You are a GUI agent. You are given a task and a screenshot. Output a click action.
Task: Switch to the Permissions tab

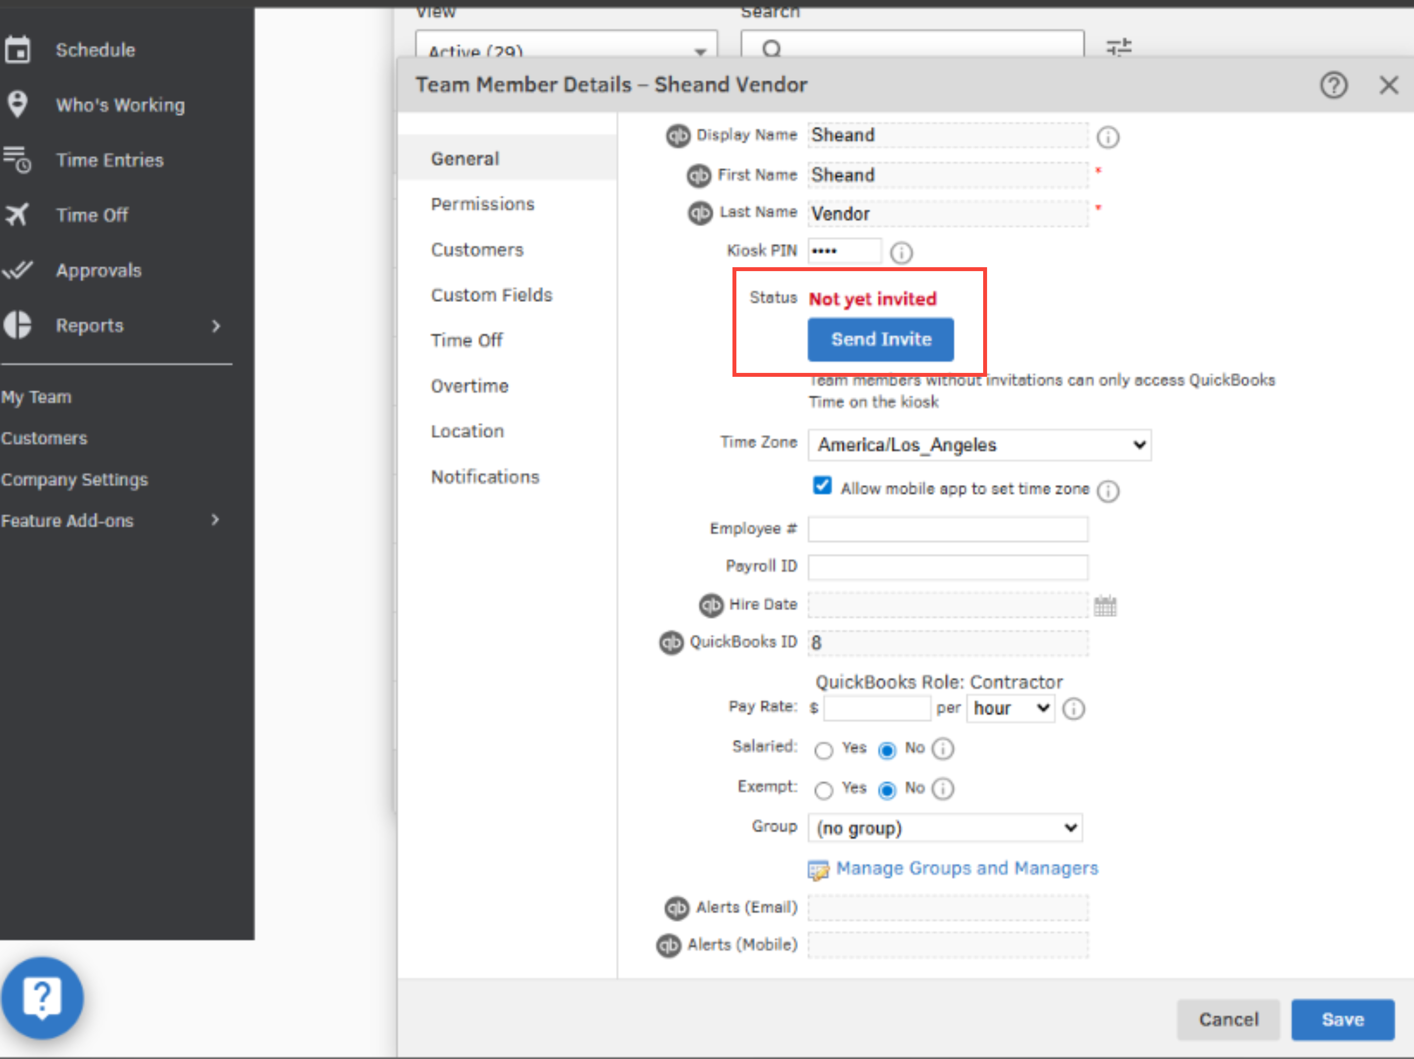coord(483,204)
